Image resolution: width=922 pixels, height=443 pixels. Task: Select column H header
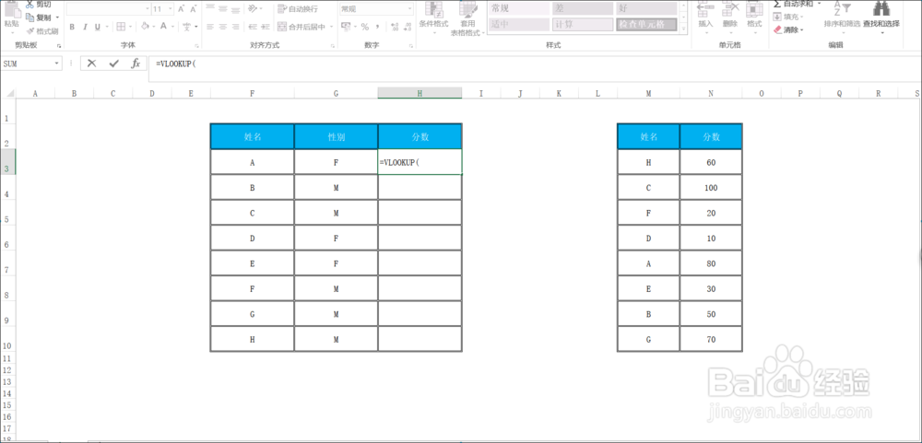pyautogui.click(x=420, y=93)
